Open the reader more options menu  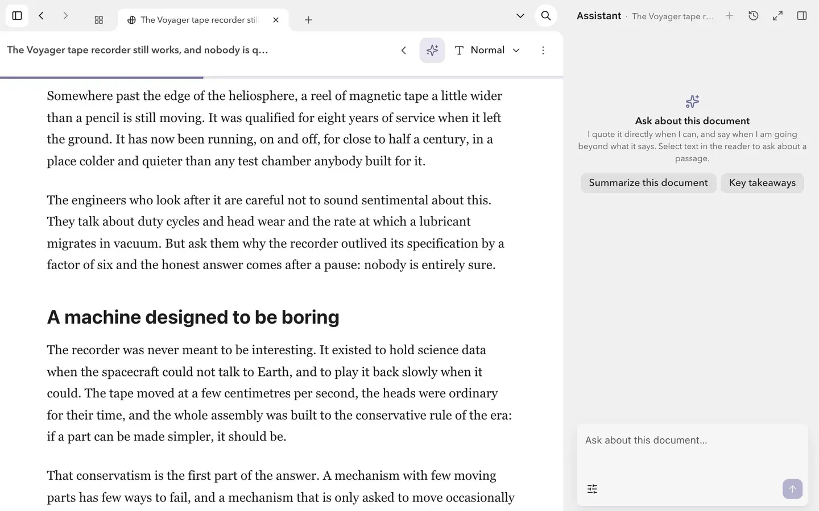pyautogui.click(x=543, y=51)
